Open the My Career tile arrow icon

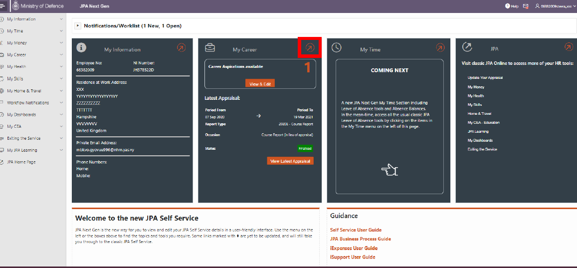click(x=310, y=47)
